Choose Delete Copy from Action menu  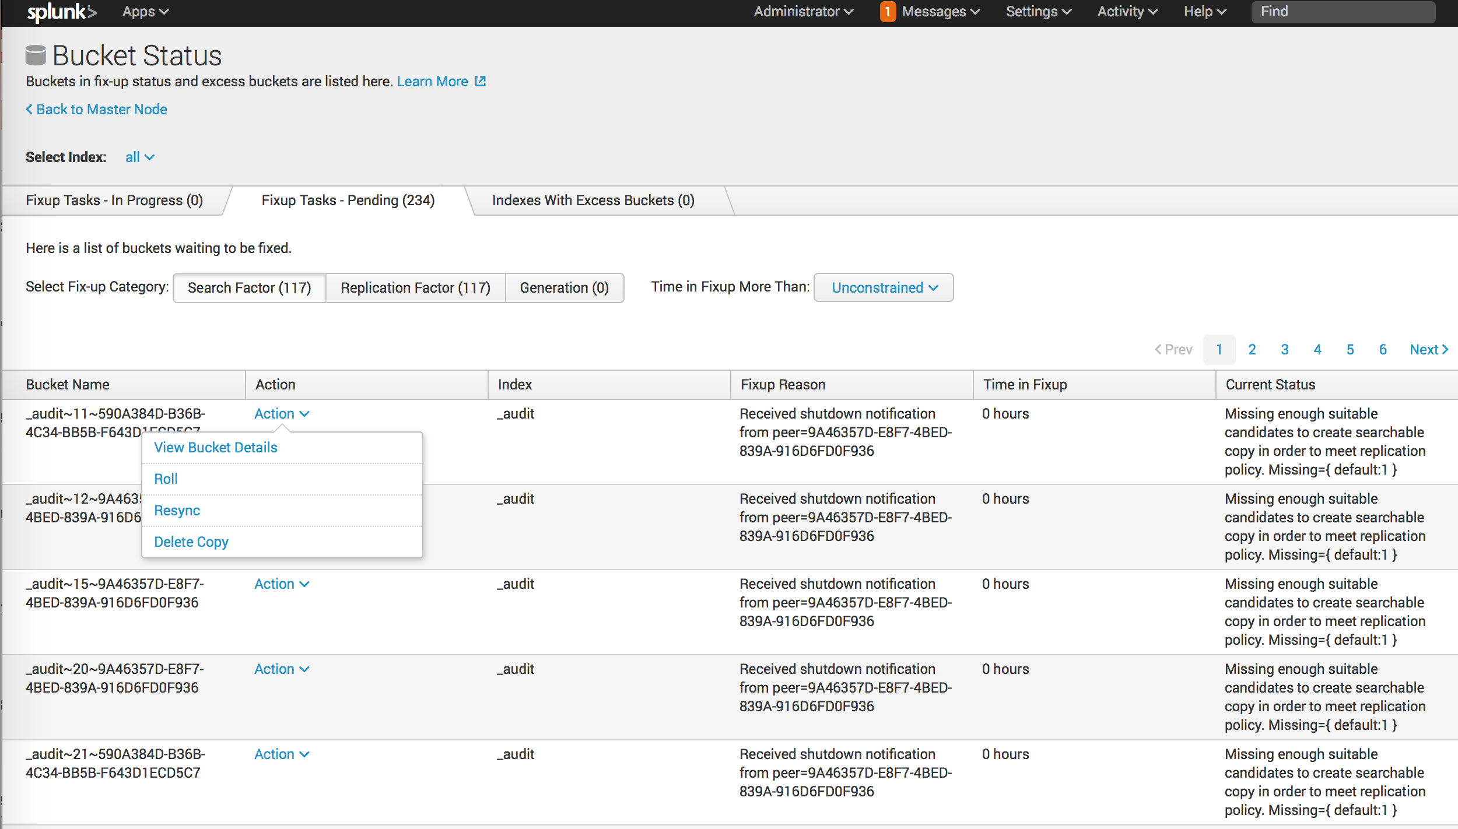pos(191,542)
